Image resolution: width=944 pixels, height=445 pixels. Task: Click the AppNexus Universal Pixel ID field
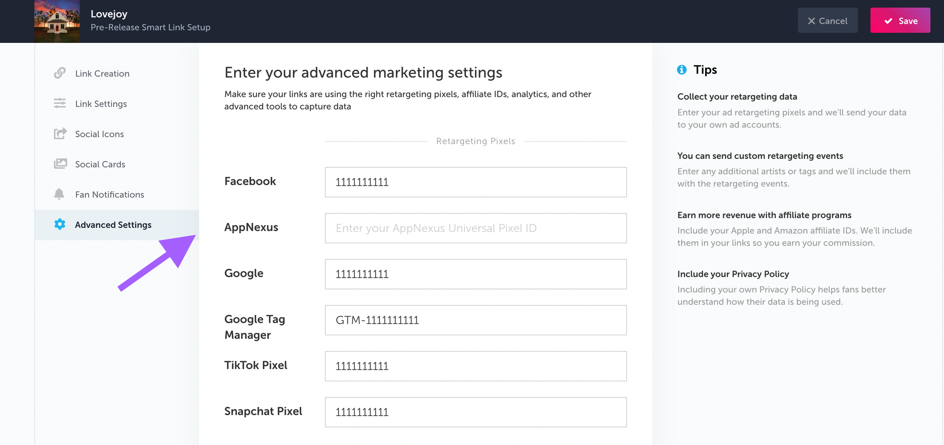coord(476,228)
